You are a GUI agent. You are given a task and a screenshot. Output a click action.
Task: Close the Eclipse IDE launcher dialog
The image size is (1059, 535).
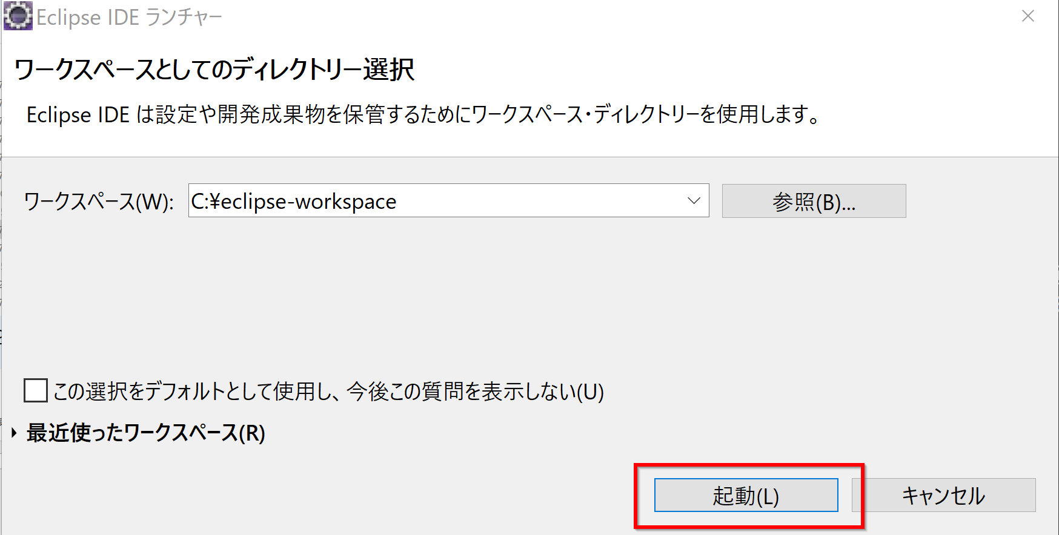(1028, 16)
